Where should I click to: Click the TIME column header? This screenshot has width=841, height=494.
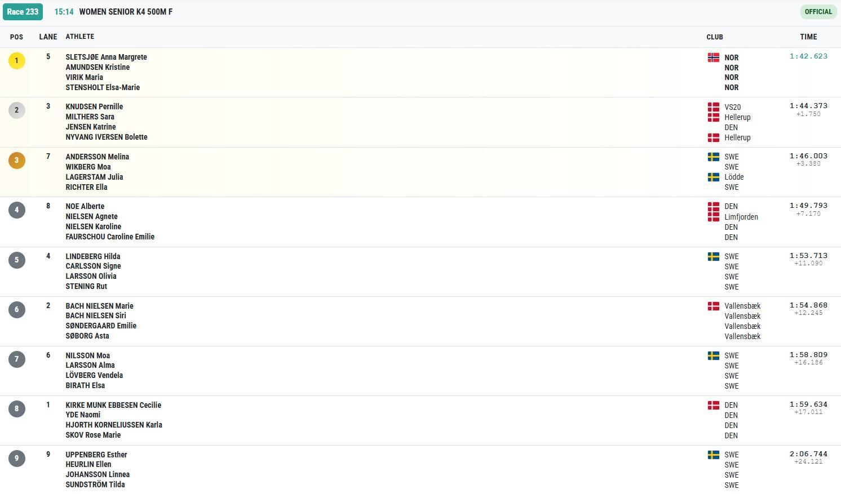click(808, 37)
